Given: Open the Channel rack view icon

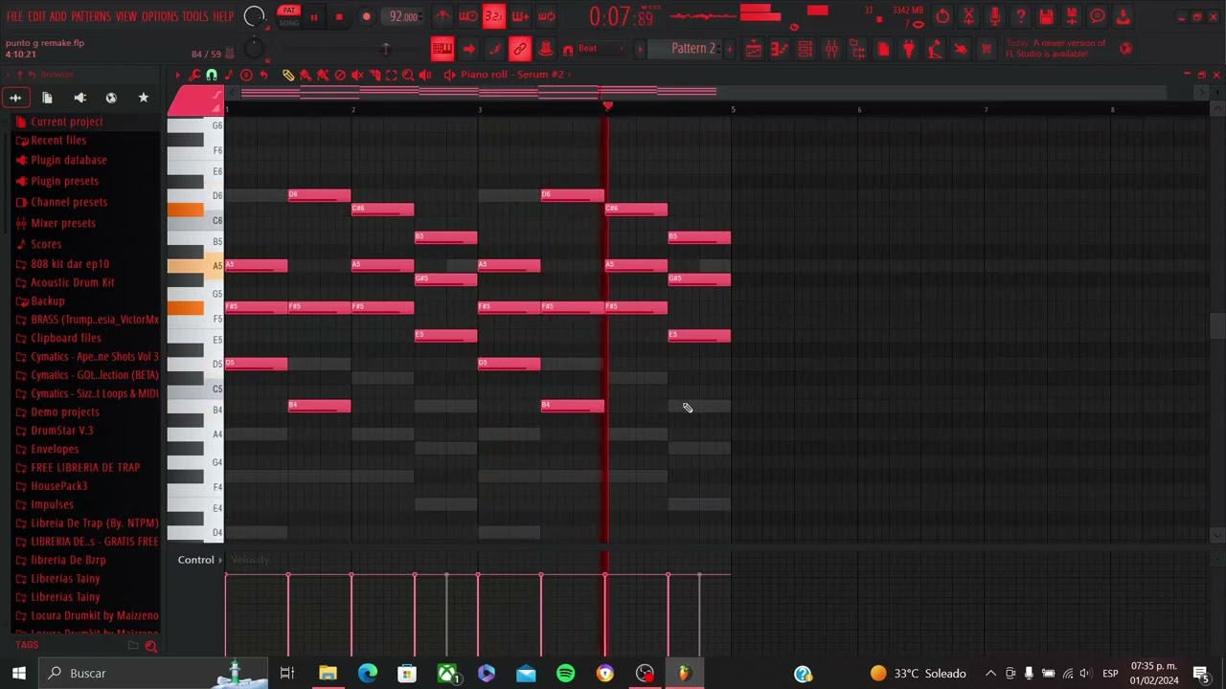Looking at the screenshot, I should (x=806, y=49).
